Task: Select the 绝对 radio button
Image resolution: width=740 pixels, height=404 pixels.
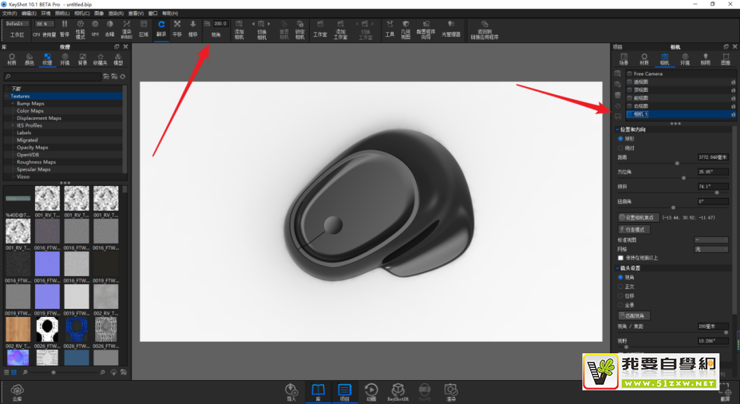Action: click(x=621, y=147)
